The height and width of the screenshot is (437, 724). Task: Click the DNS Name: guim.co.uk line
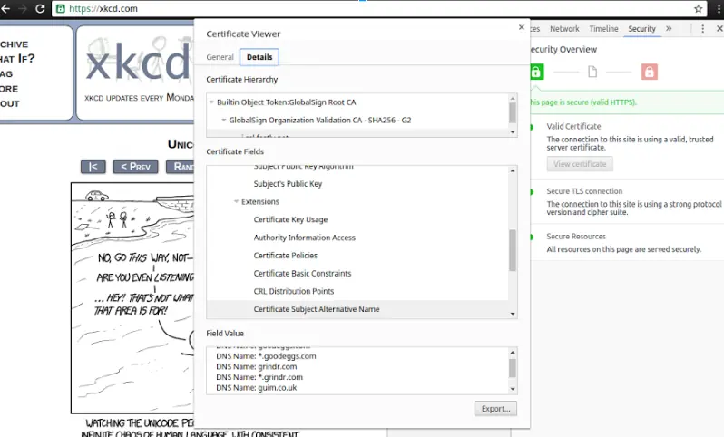point(256,388)
